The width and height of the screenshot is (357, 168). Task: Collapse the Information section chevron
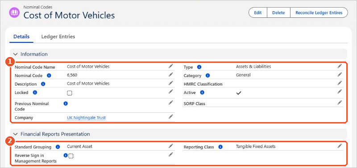tap(15, 54)
